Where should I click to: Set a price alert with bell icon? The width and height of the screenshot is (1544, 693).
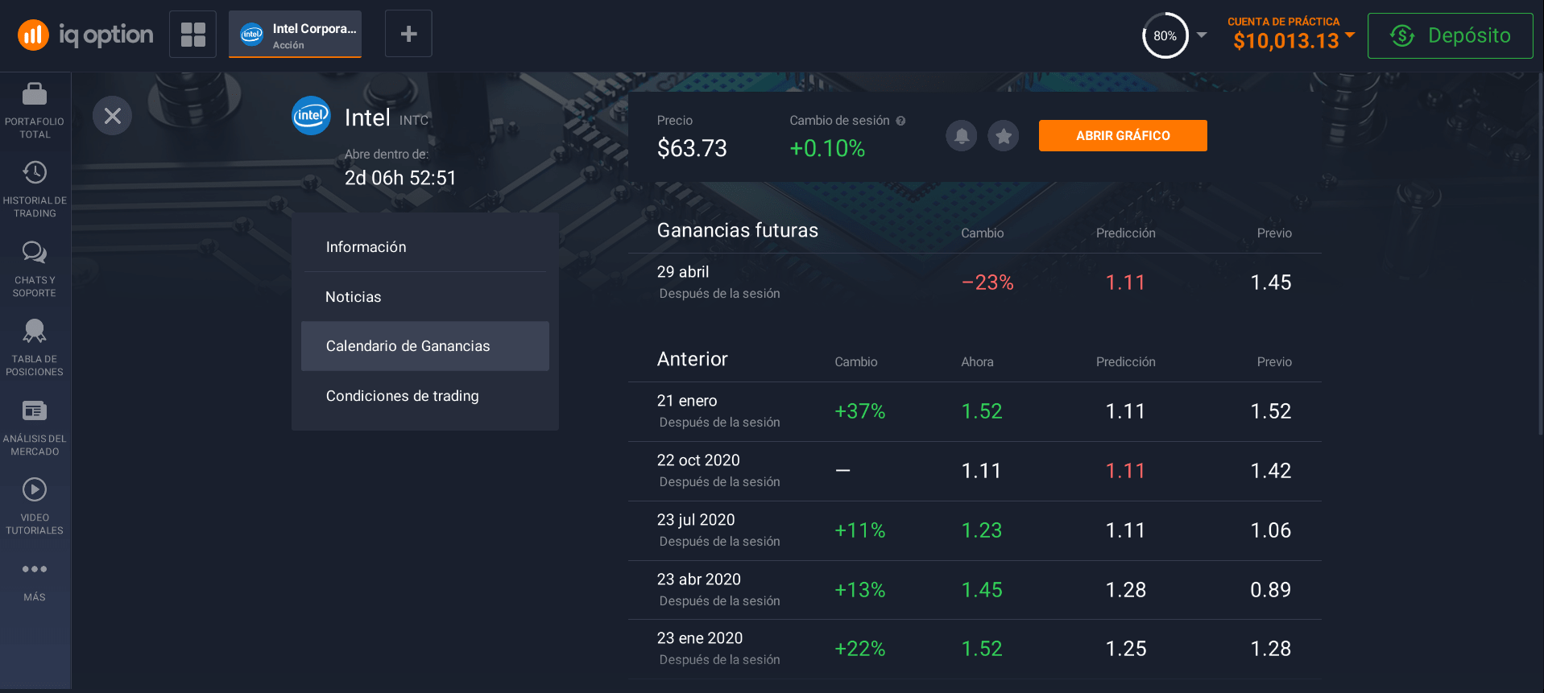[x=962, y=136]
